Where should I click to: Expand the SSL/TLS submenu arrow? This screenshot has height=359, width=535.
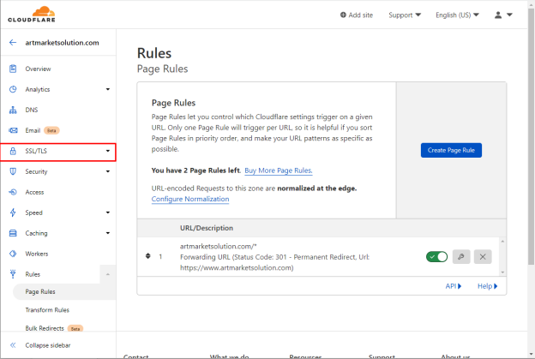pos(108,151)
